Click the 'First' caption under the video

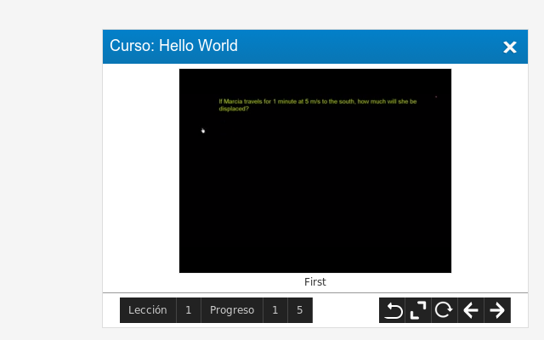(314, 282)
